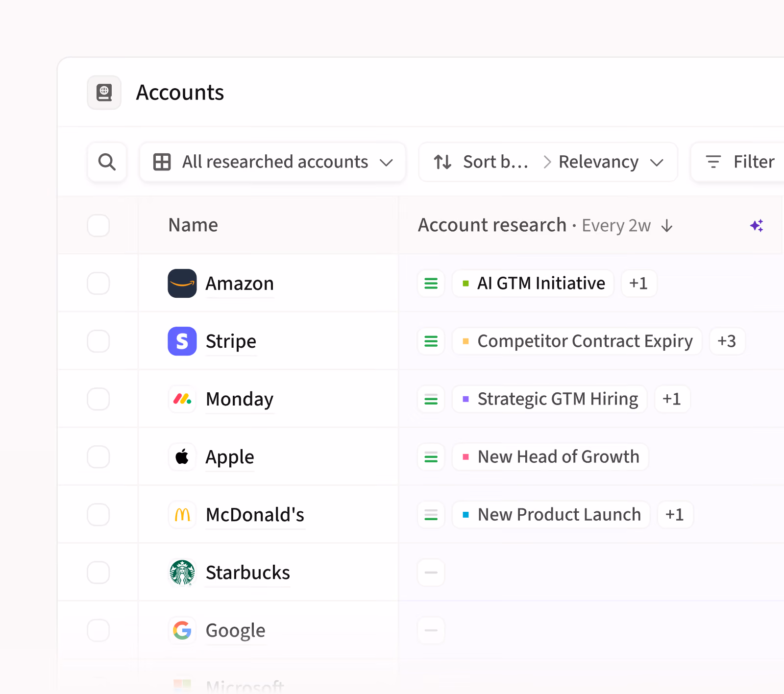Expand McDonald's +1 more signals
Screen dimensions: 784x694
point(675,514)
